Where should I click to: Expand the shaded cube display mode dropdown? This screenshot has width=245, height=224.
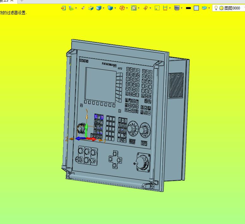pos(104,8)
